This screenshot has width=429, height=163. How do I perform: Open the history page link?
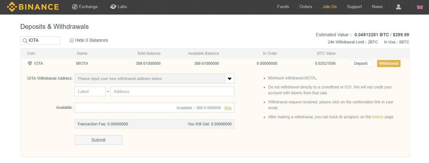click(x=377, y=117)
